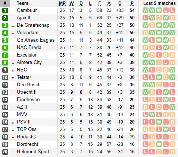
Task: Open the Cambuur team link
Action: click(x=27, y=10)
